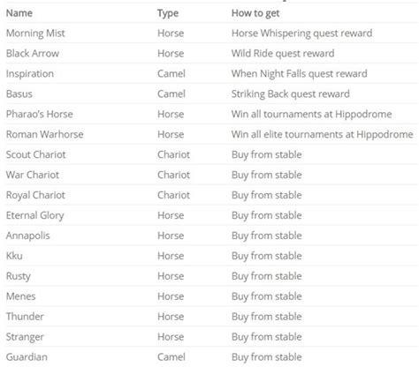Click the Basus mount name

point(19,94)
